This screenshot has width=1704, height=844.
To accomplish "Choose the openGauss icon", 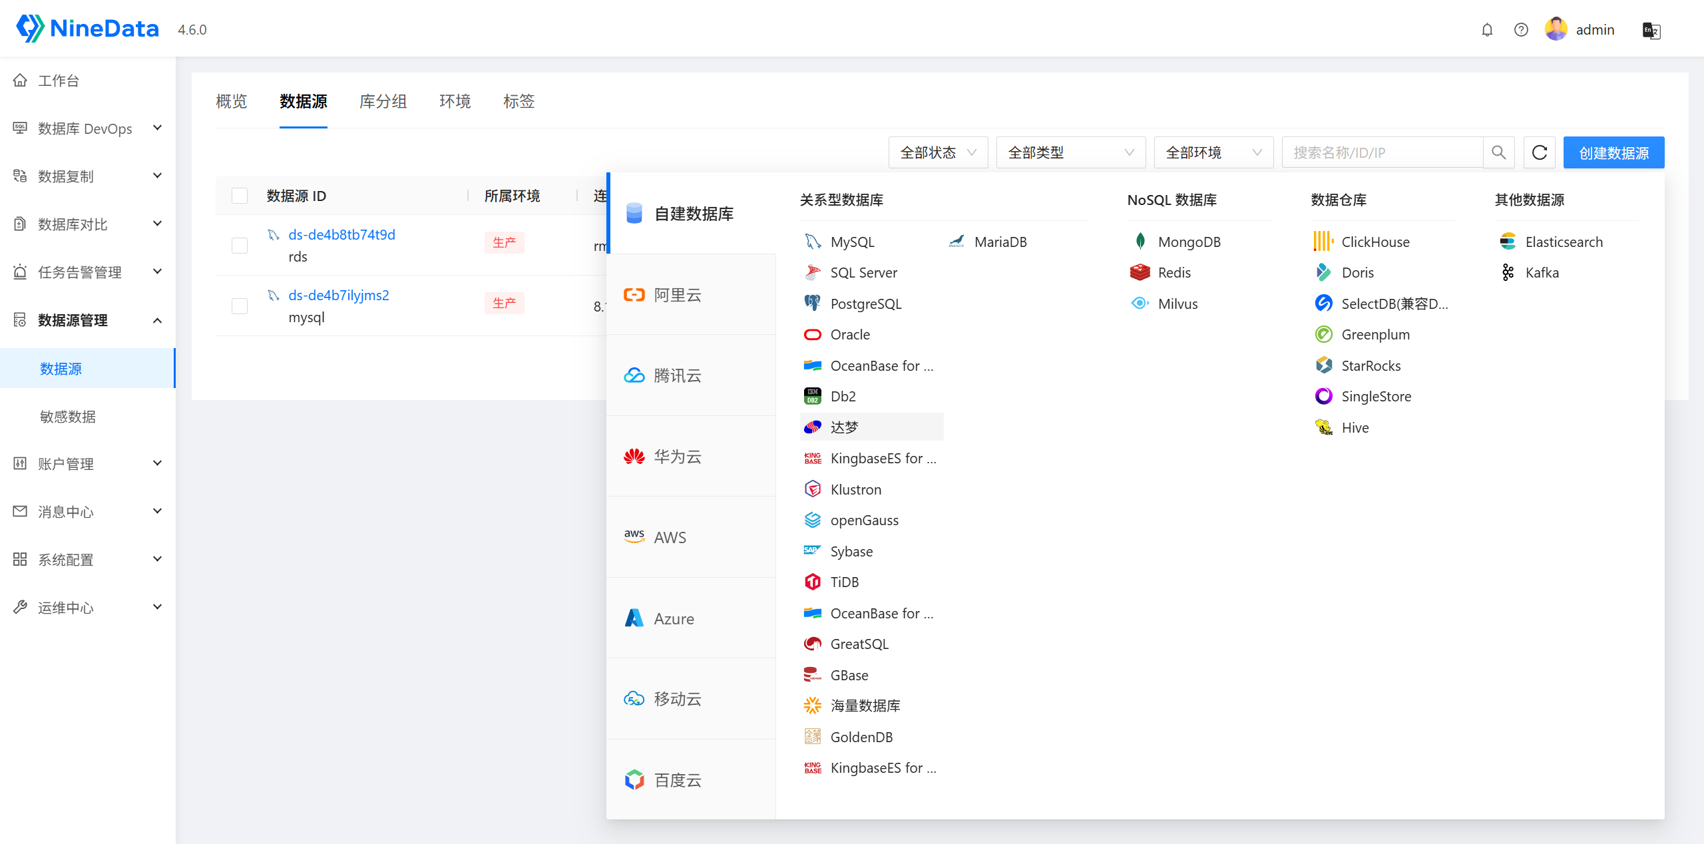I will tap(813, 520).
